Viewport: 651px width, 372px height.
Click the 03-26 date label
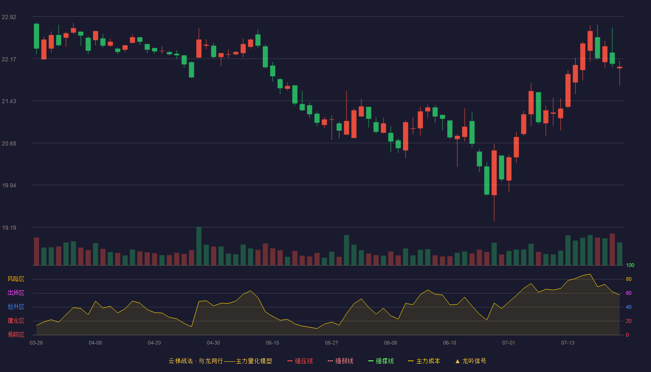click(x=36, y=343)
